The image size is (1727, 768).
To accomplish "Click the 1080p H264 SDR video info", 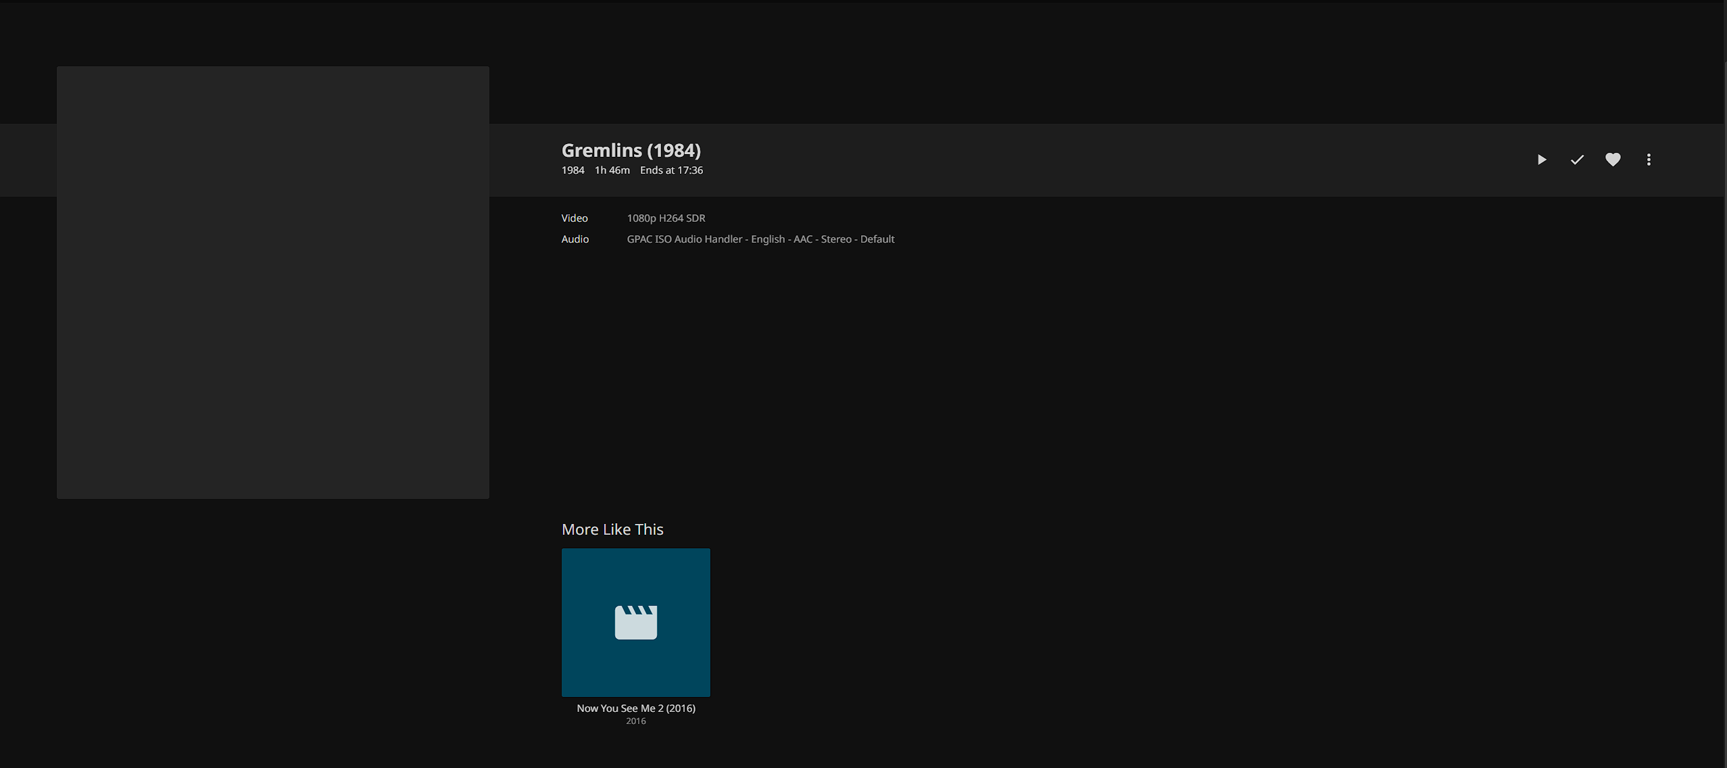I will [x=666, y=218].
